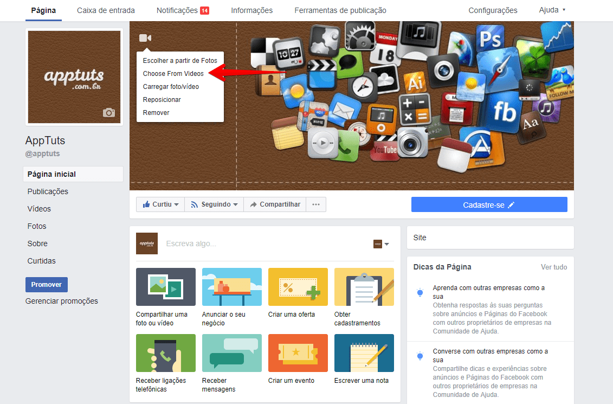Click the lightbulb icon beside Converse tip

tap(420, 356)
